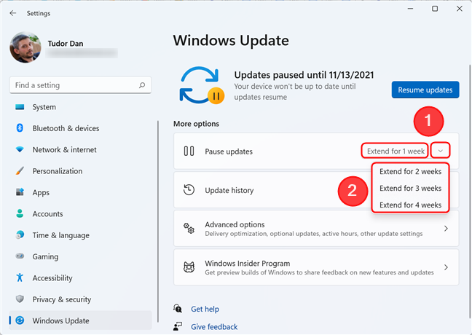Image resolution: width=472 pixels, height=335 pixels.
Task: Click the Network Wi-Fi icon
Action: (x=20, y=149)
